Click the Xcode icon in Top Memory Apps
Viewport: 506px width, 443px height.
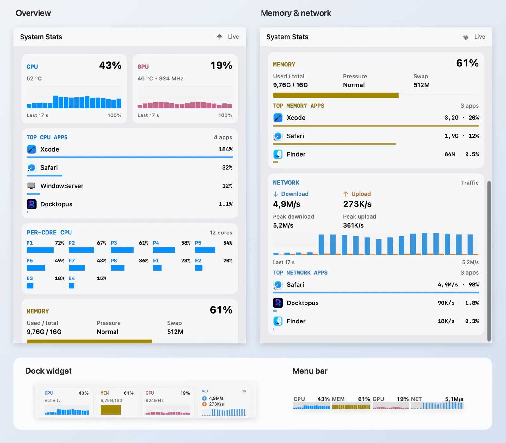pos(278,118)
